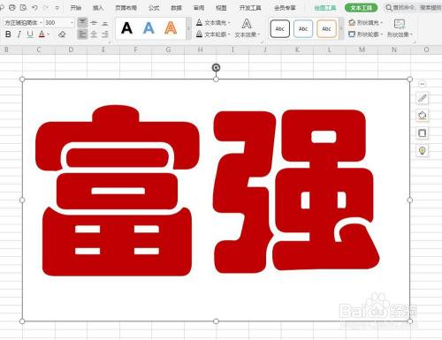This screenshot has width=442, height=340.
Task: Click the Print Preview icon
Action: (23, 8)
